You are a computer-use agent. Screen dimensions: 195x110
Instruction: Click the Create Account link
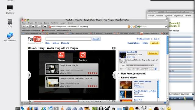click(x=143, y=39)
